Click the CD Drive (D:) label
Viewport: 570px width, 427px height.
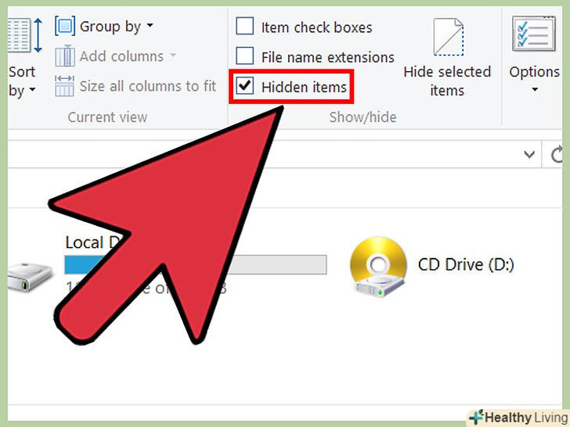[x=466, y=264]
